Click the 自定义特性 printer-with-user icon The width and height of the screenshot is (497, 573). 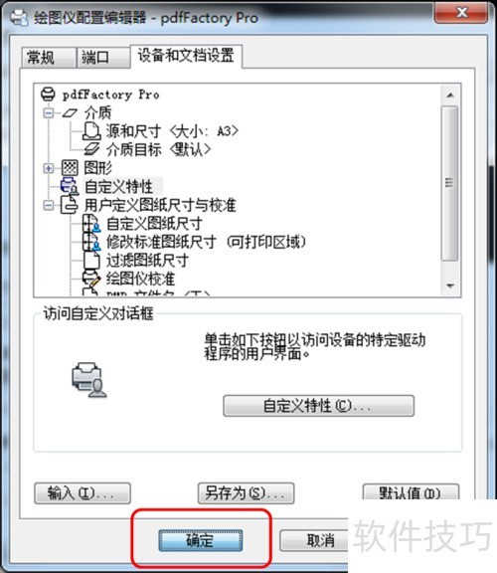[70, 186]
